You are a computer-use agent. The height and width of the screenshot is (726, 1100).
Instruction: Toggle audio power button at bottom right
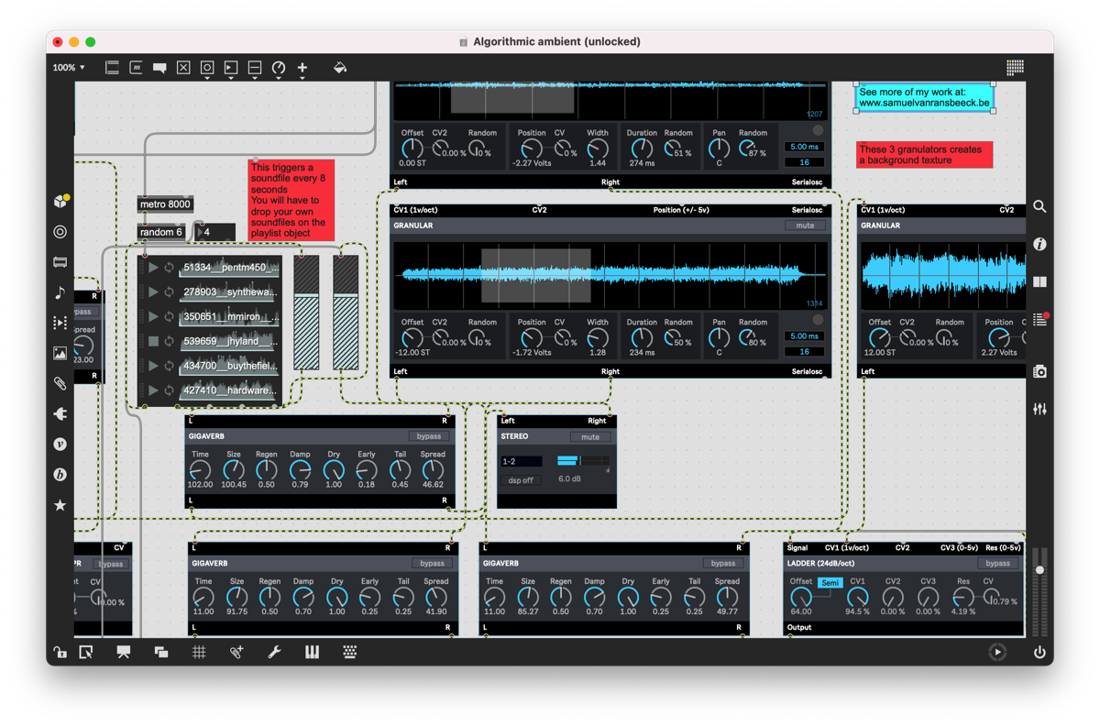click(1039, 653)
